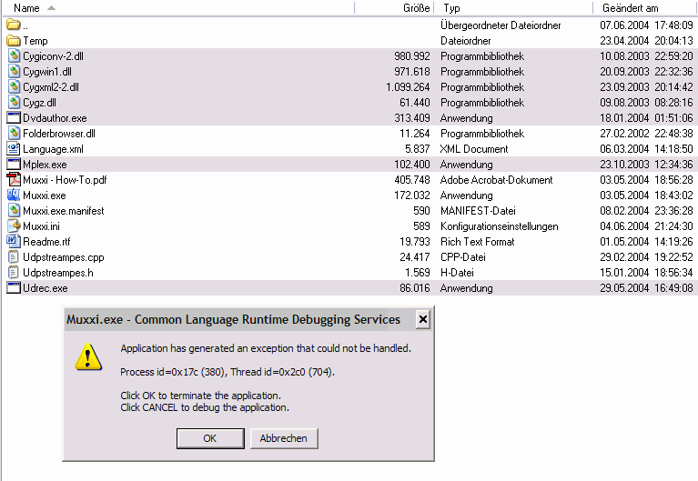The image size is (698, 481).
Task: Click the Temp folder icon
Action: coord(14,41)
